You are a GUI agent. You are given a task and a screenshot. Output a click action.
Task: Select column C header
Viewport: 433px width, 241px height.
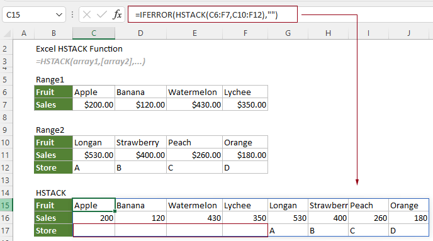[94, 33]
